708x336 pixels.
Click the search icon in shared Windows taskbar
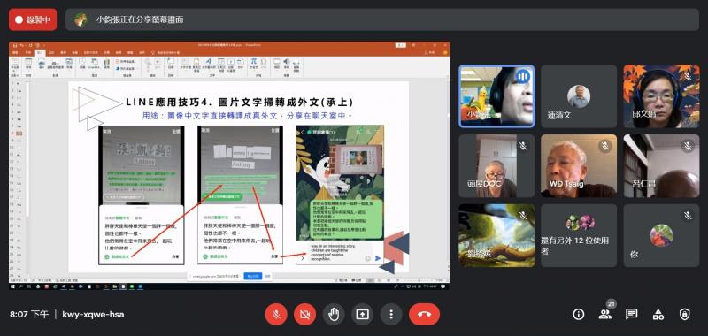(x=20, y=286)
